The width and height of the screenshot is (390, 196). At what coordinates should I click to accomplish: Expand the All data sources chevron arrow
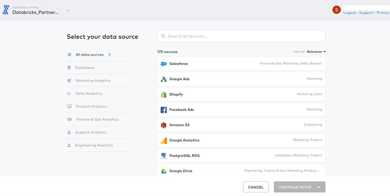point(110,55)
